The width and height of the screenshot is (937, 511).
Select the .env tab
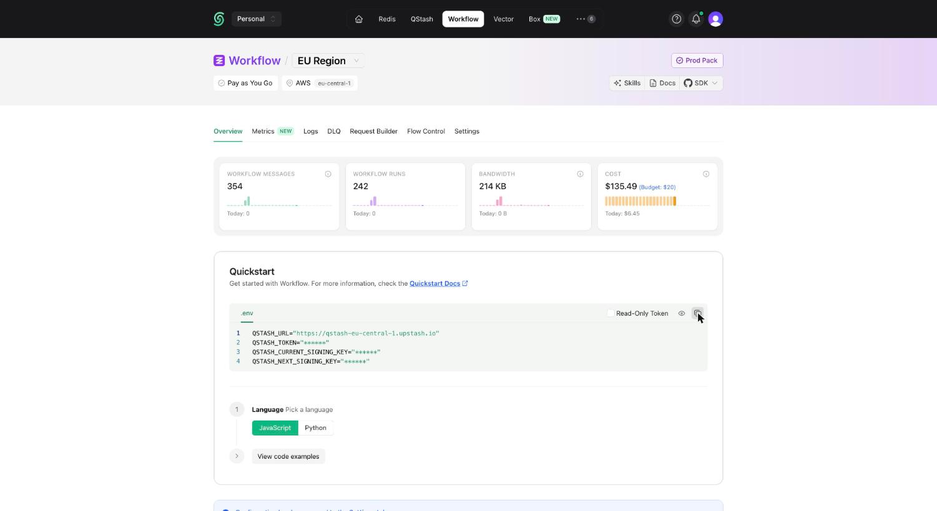[x=247, y=313]
